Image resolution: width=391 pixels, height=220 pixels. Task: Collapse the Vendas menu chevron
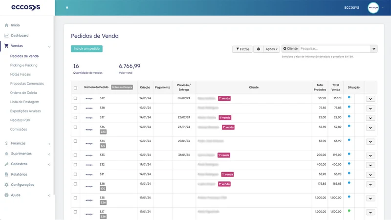click(49, 46)
